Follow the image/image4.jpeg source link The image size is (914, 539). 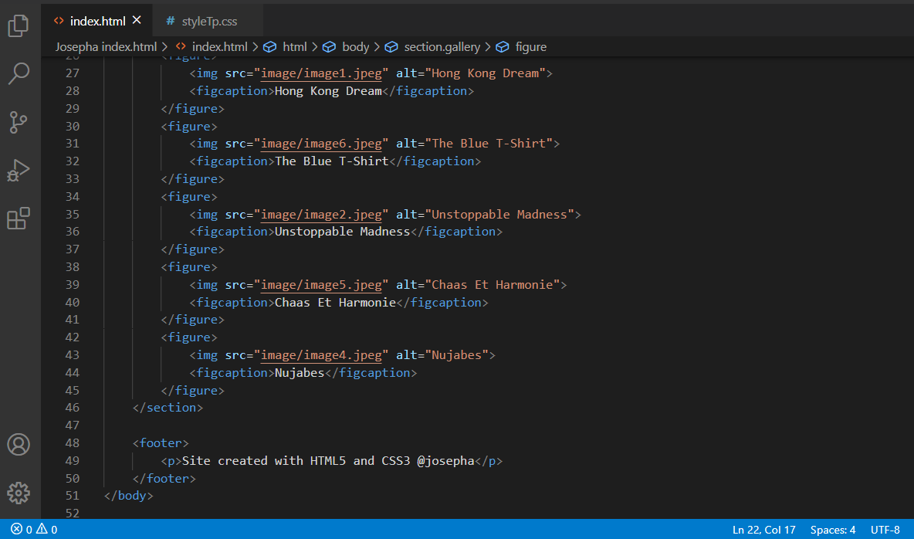(321, 355)
